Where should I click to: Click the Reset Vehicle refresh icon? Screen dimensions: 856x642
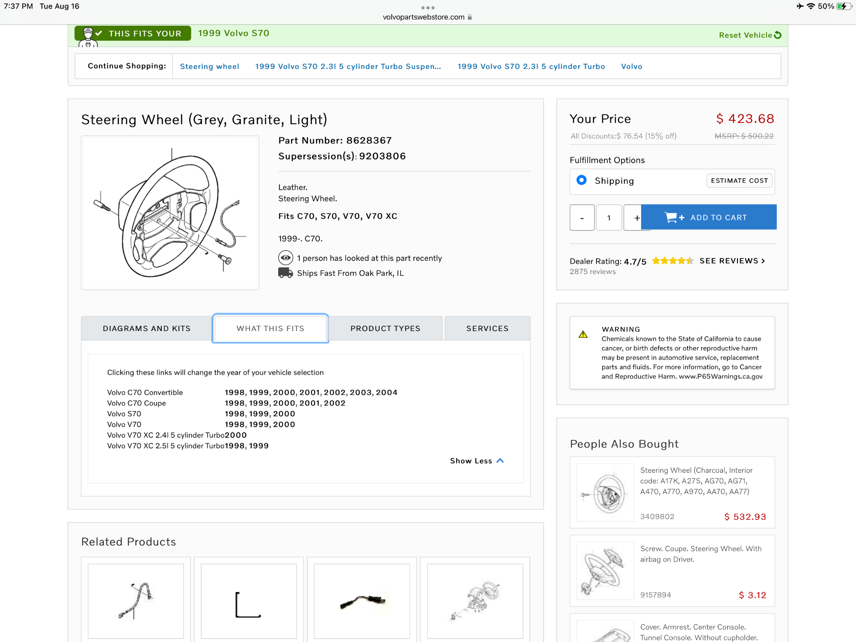(x=778, y=35)
